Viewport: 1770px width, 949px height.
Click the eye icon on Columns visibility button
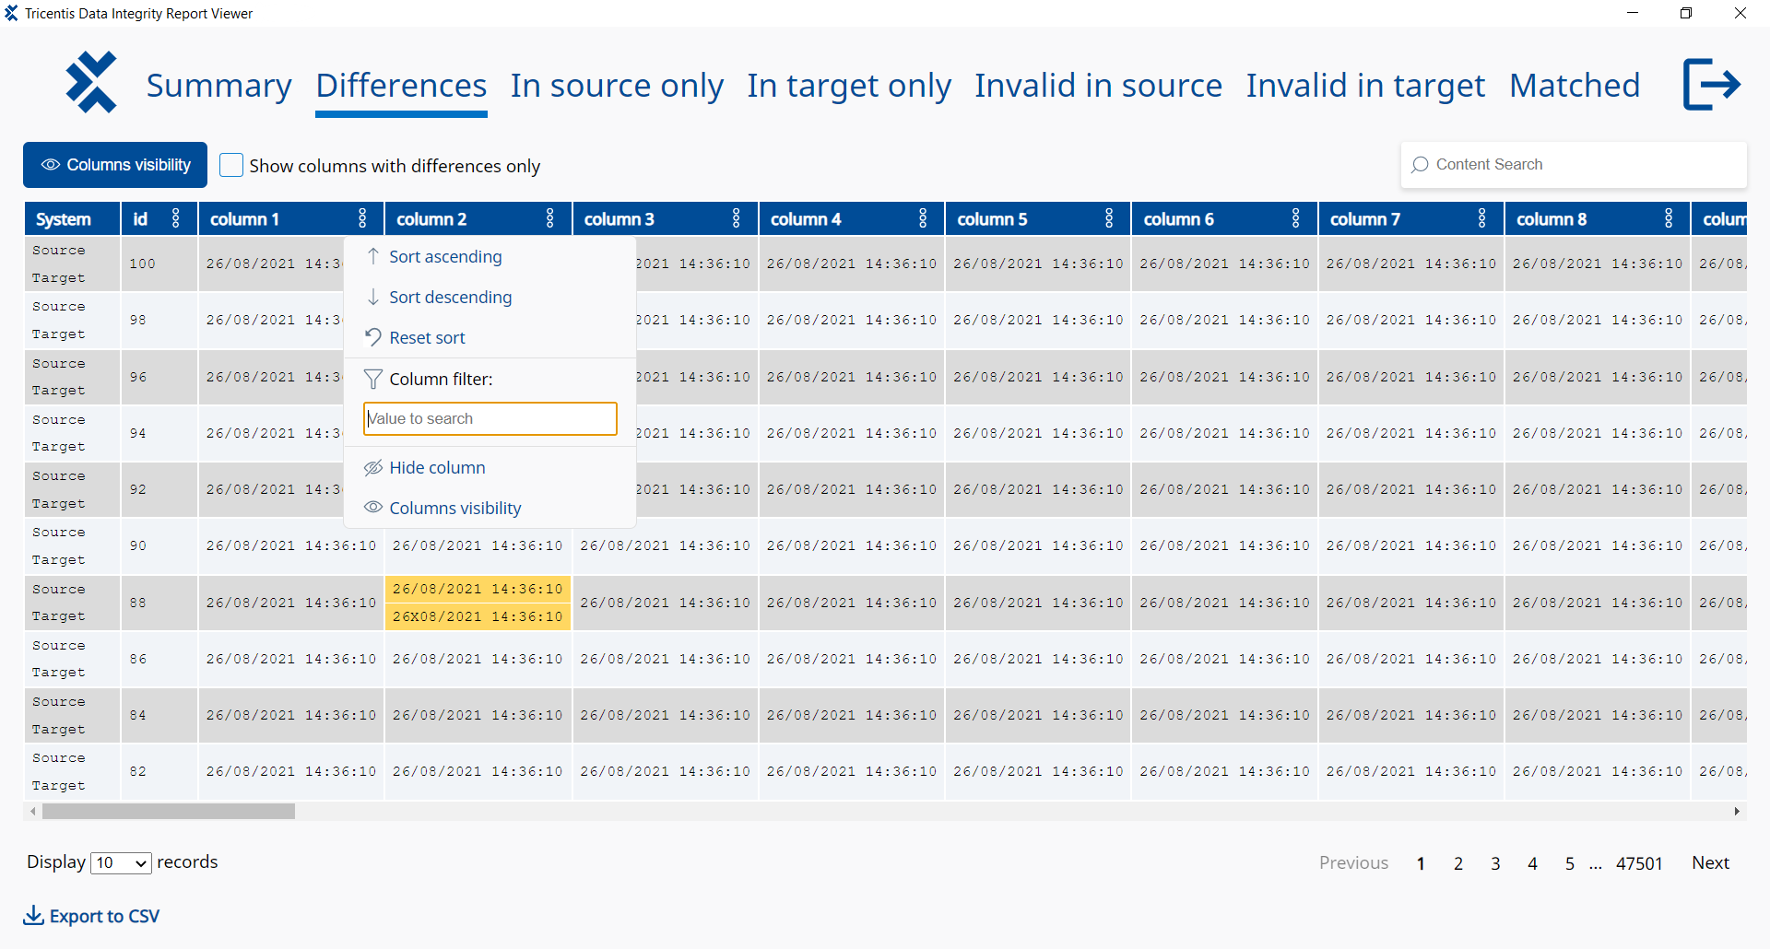click(x=51, y=164)
